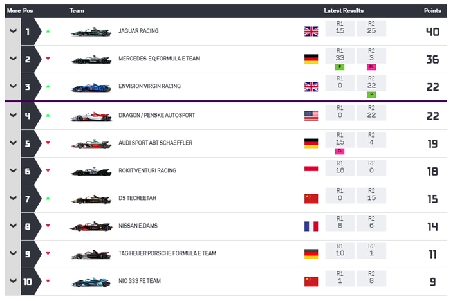453x301 pixels.
Task: Click green up arrow in Dragon / Penske row
Action: (x=48, y=115)
